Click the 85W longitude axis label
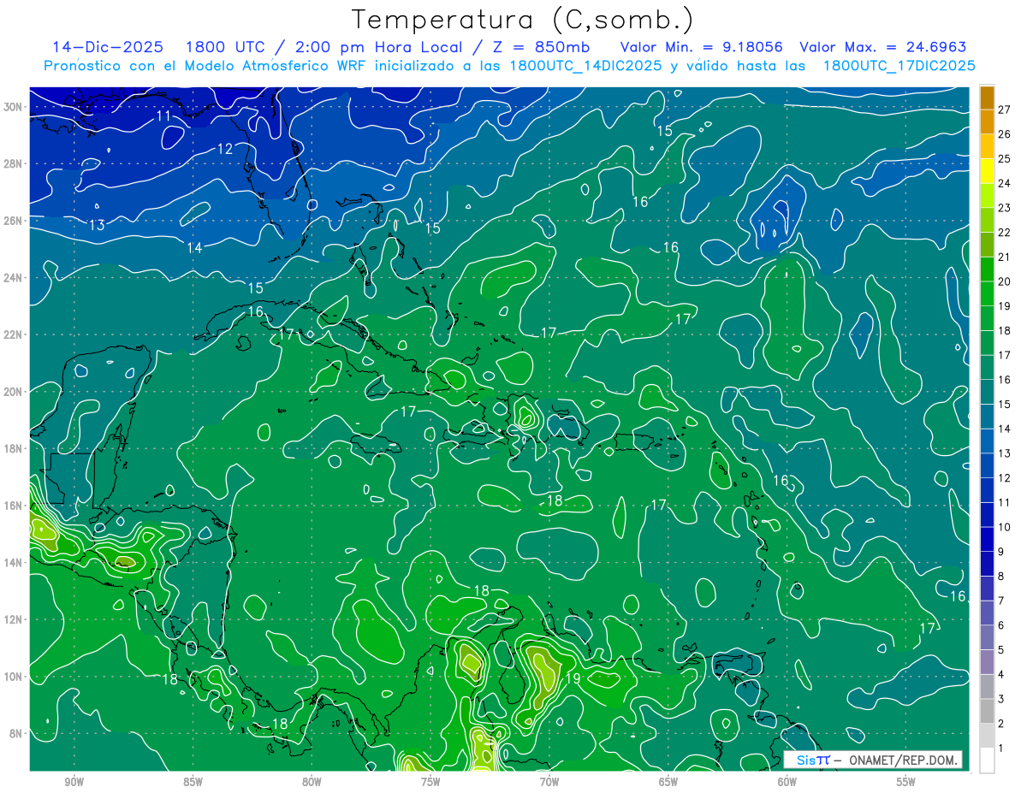Viewport: 1027px width, 793px height. (193, 782)
